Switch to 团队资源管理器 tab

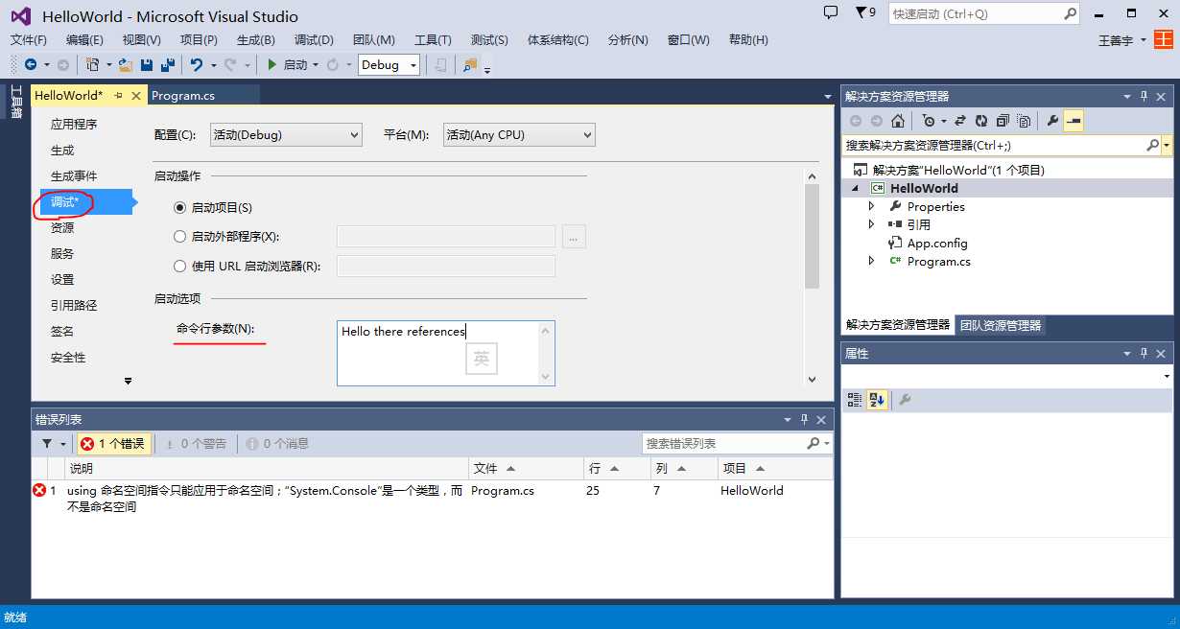click(x=1001, y=325)
